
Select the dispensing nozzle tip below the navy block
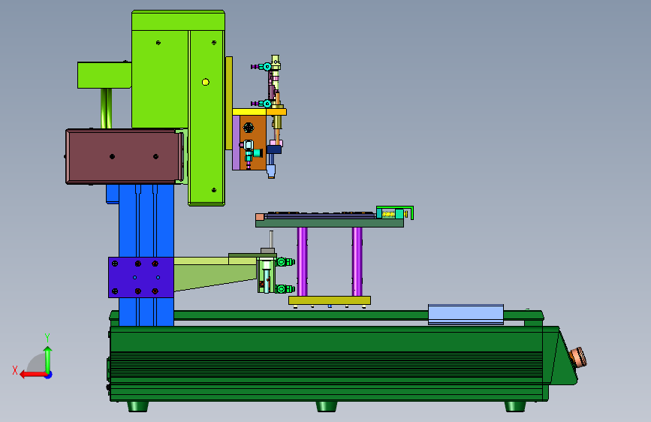tap(271, 171)
